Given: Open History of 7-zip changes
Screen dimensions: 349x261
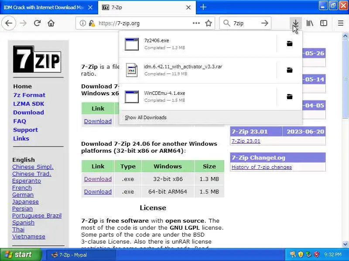Looking at the screenshot, I should [x=261, y=167].
